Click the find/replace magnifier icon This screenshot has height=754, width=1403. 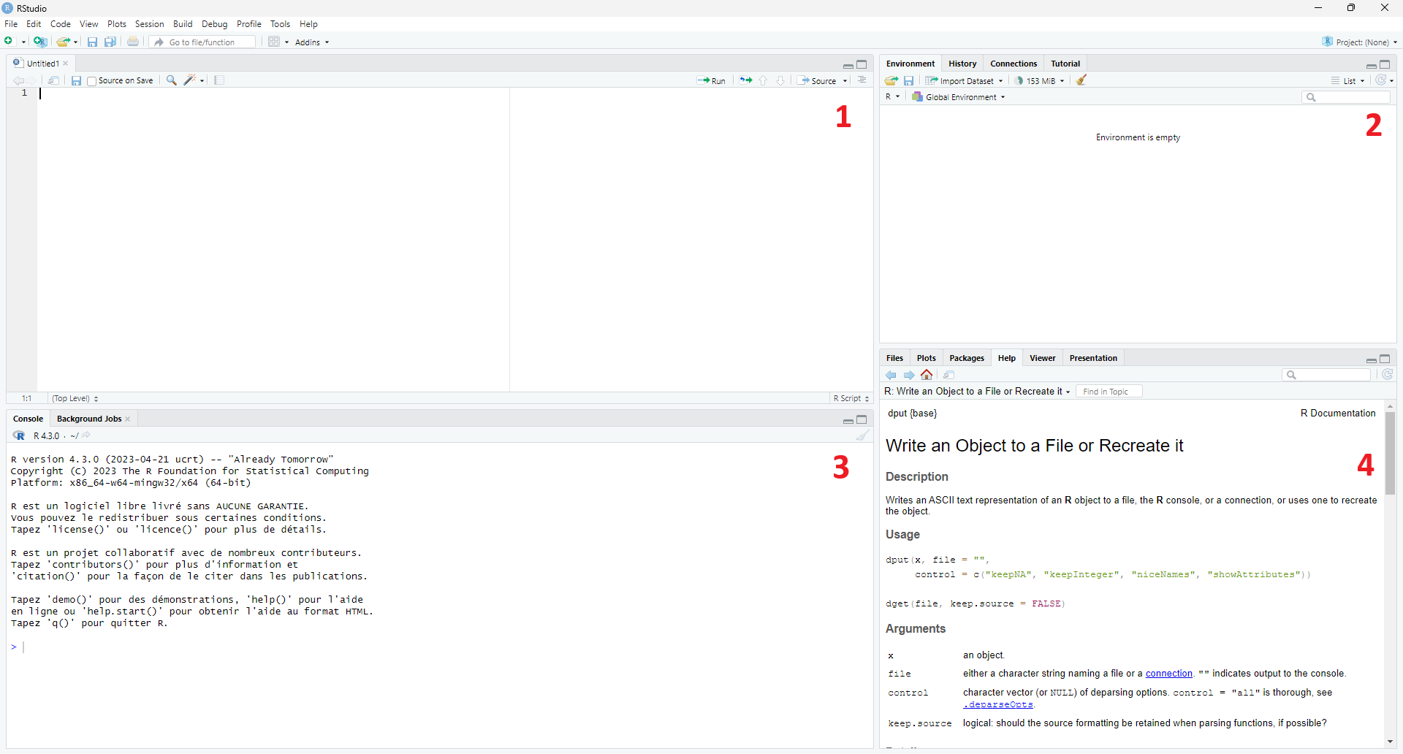(172, 80)
